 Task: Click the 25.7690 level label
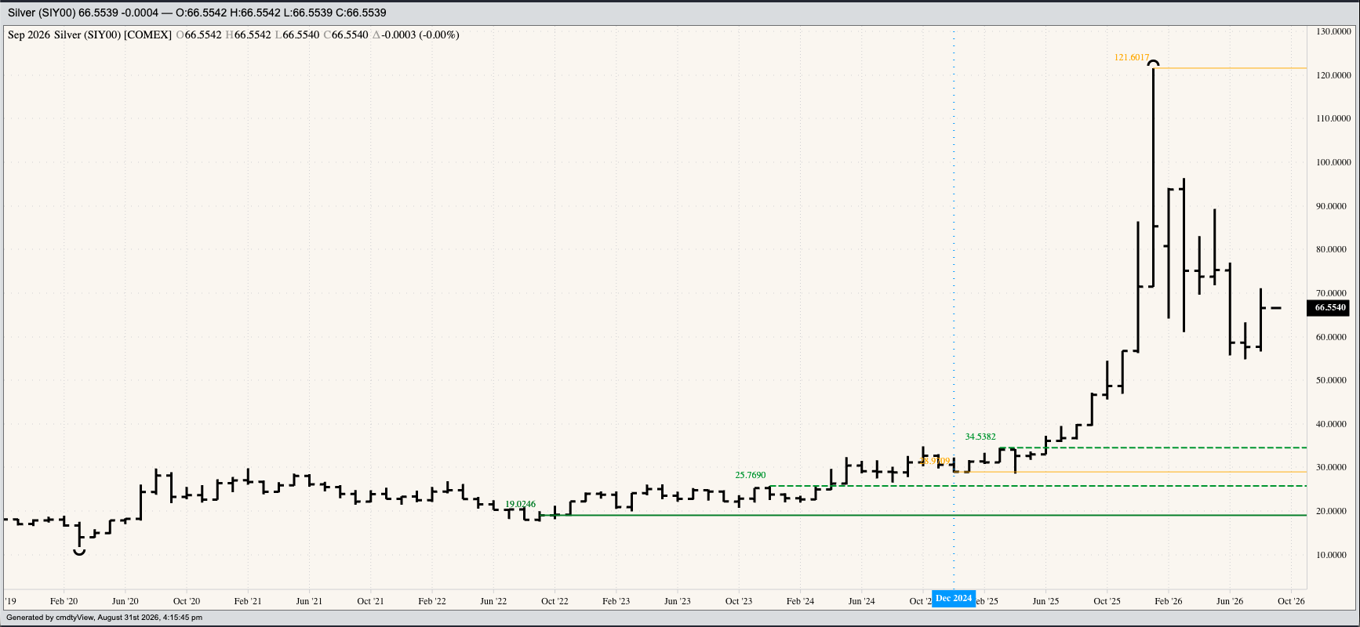coord(751,475)
